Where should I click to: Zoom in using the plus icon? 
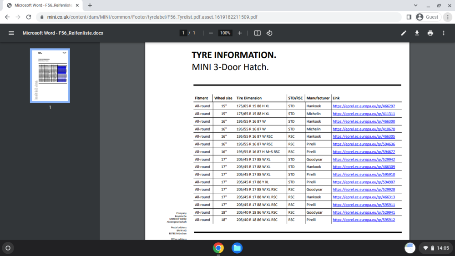(x=240, y=33)
